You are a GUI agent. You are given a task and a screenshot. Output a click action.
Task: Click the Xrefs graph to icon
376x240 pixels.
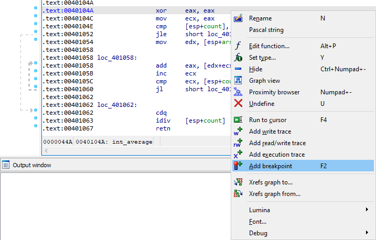(238, 182)
